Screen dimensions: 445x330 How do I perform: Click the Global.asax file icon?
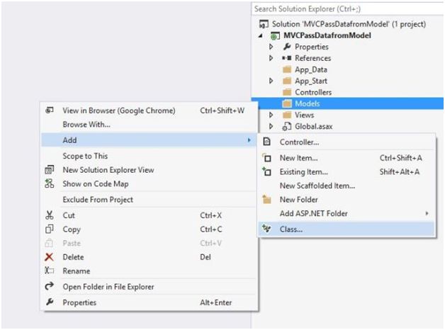pyautogui.click(x=287, y=127)
